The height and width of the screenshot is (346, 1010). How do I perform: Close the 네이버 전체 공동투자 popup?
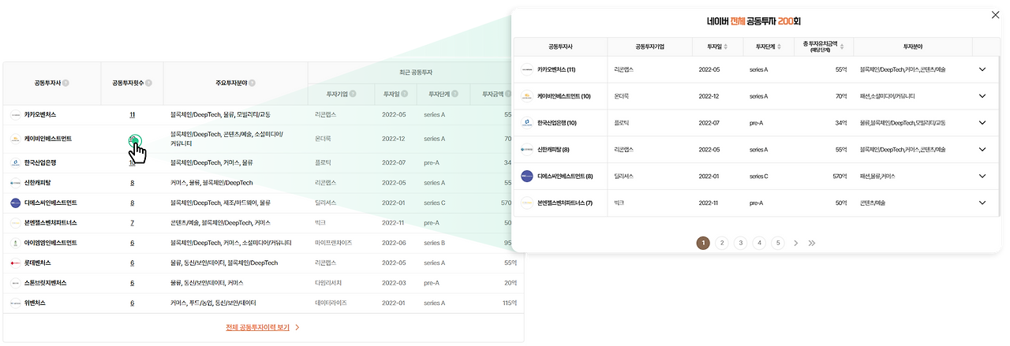994,15
